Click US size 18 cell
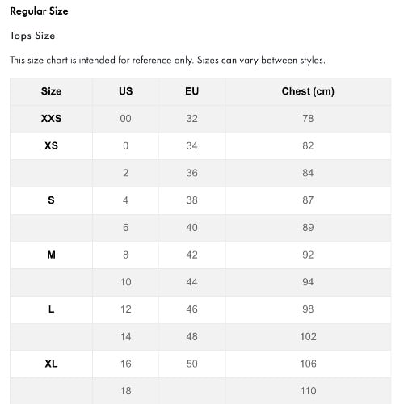 pos(126,391)
